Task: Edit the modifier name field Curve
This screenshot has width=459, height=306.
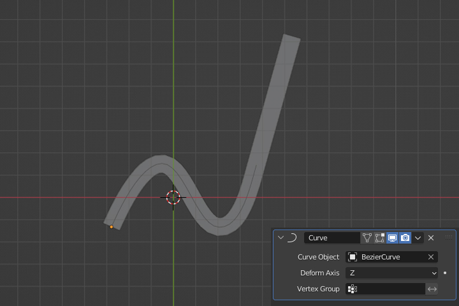Action: tap(332, 238)
